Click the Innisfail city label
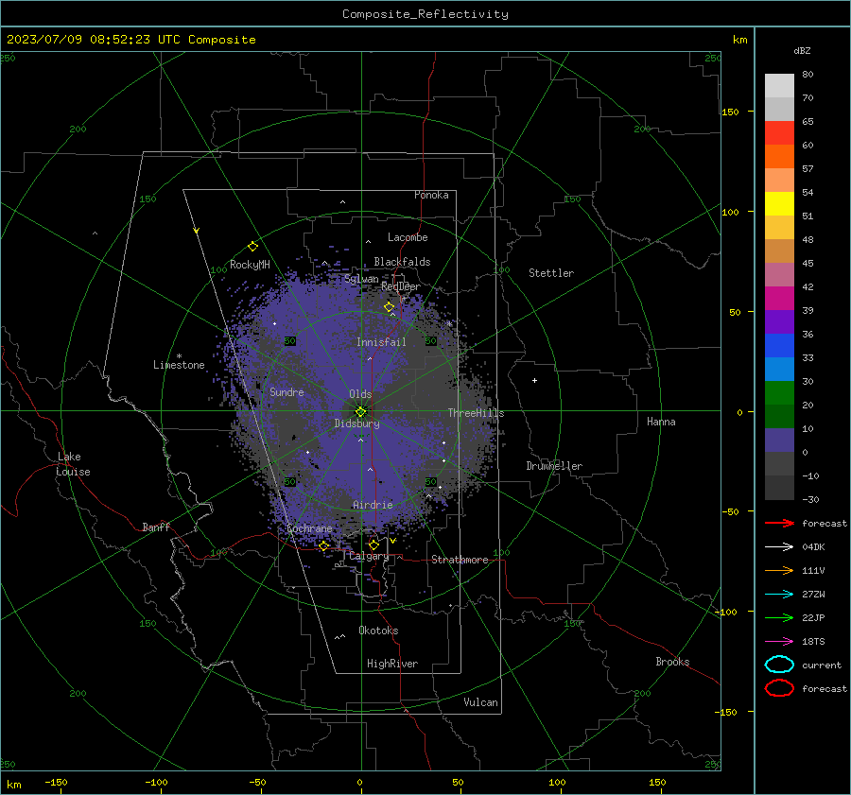The width and height of the screenshot is (851, 795). pos(381,342)
